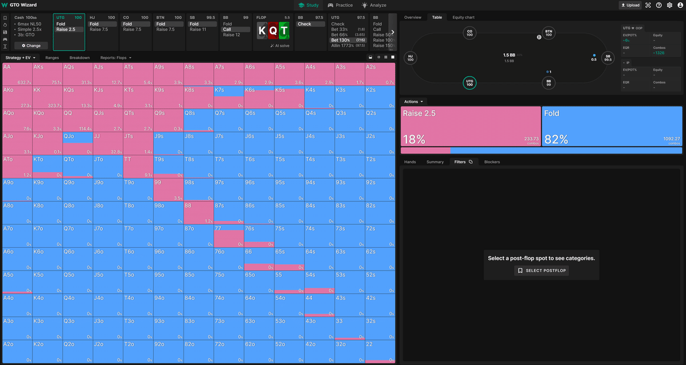The height and width of the screenshot is (365, 686).
Task: Click the Change button for game settings
Action: click(x=30, y=45)
